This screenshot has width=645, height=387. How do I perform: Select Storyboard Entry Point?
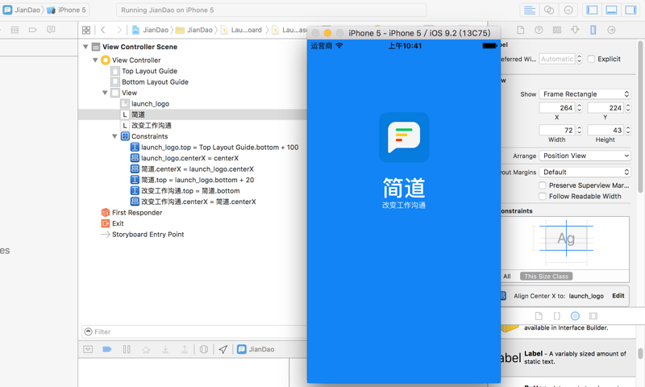pos(148,235)
